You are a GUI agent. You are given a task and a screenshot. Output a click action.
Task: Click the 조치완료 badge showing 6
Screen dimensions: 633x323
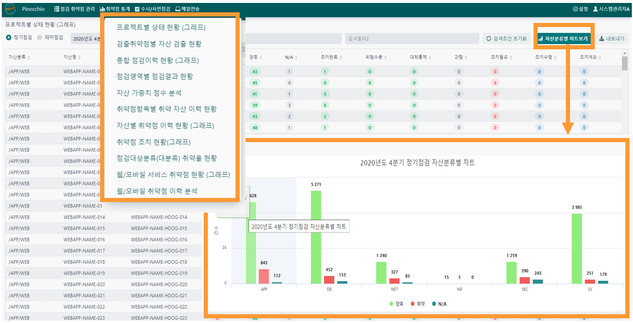point(325,105)
